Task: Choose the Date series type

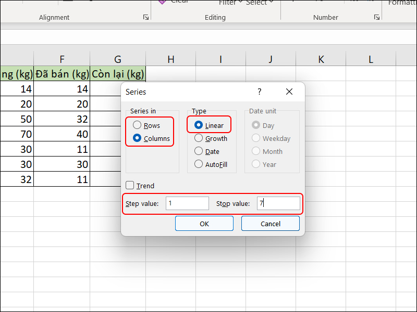Action: [x=199, y=151]
